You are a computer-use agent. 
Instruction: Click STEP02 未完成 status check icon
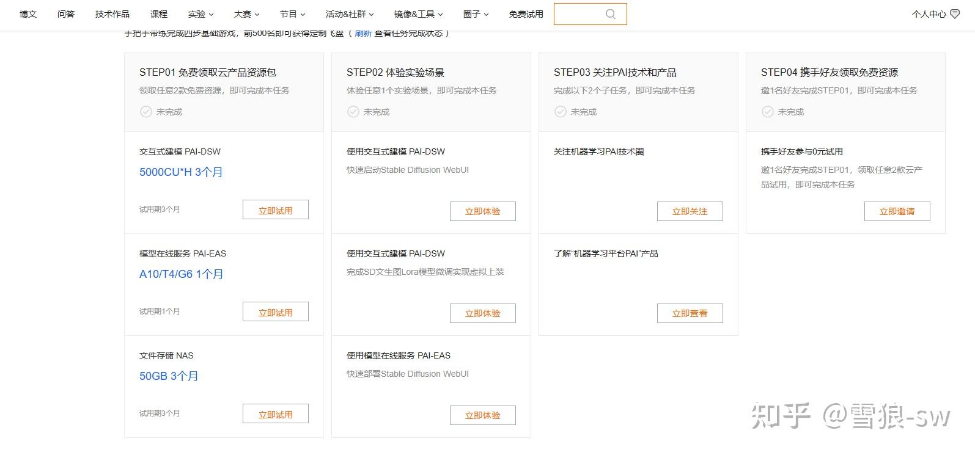(x=353, y=112)
